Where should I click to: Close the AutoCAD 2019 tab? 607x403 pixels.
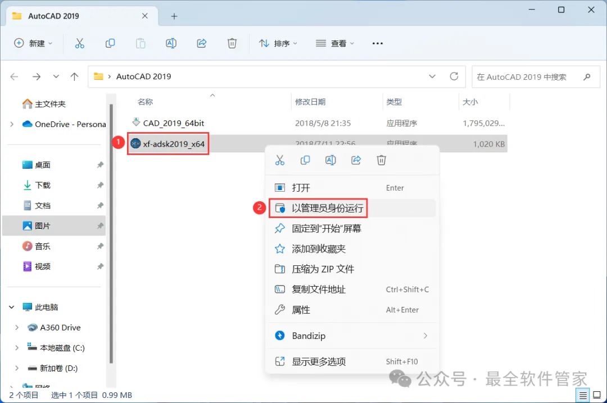145,16
